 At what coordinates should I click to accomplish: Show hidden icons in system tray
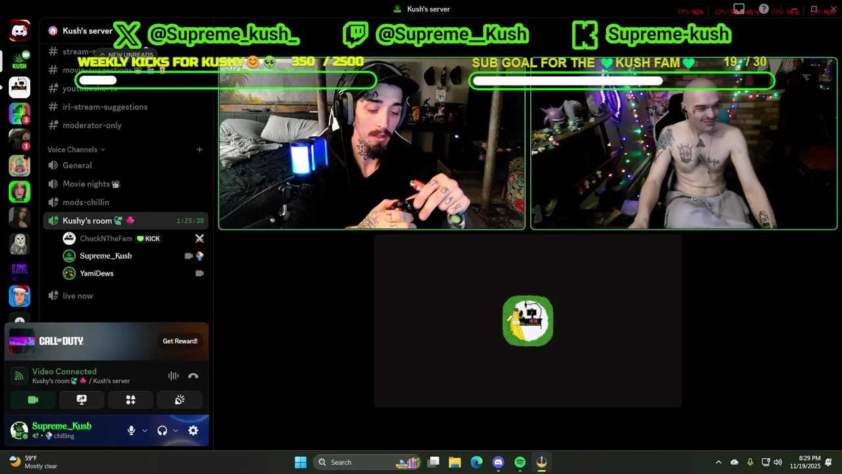coord(718,462)
